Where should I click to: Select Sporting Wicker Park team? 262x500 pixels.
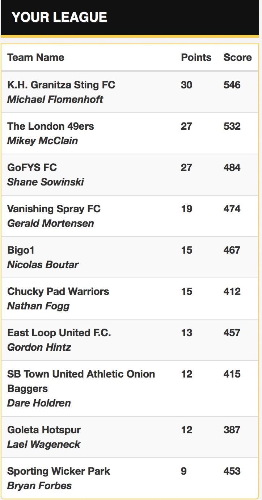[x=59, y=471]
